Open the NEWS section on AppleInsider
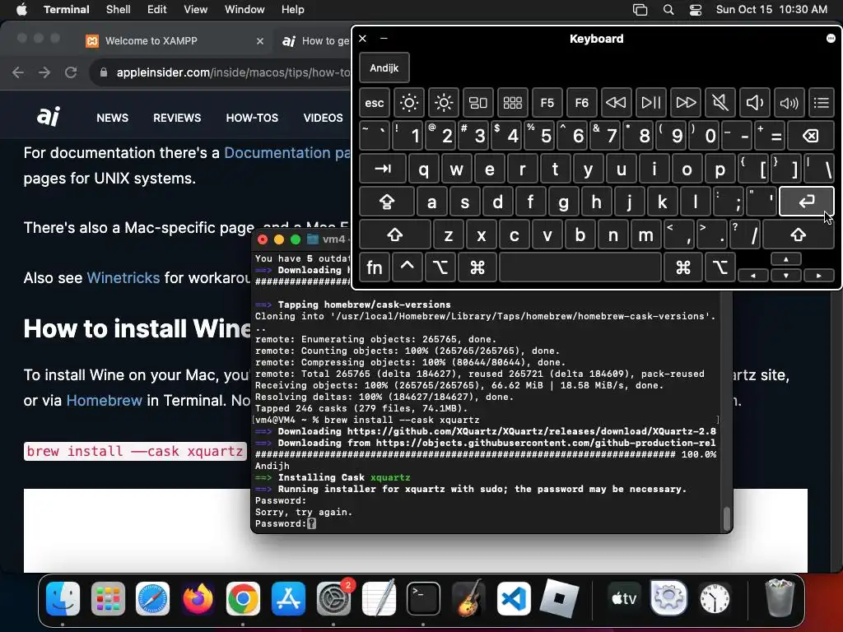 coord(112,118)
